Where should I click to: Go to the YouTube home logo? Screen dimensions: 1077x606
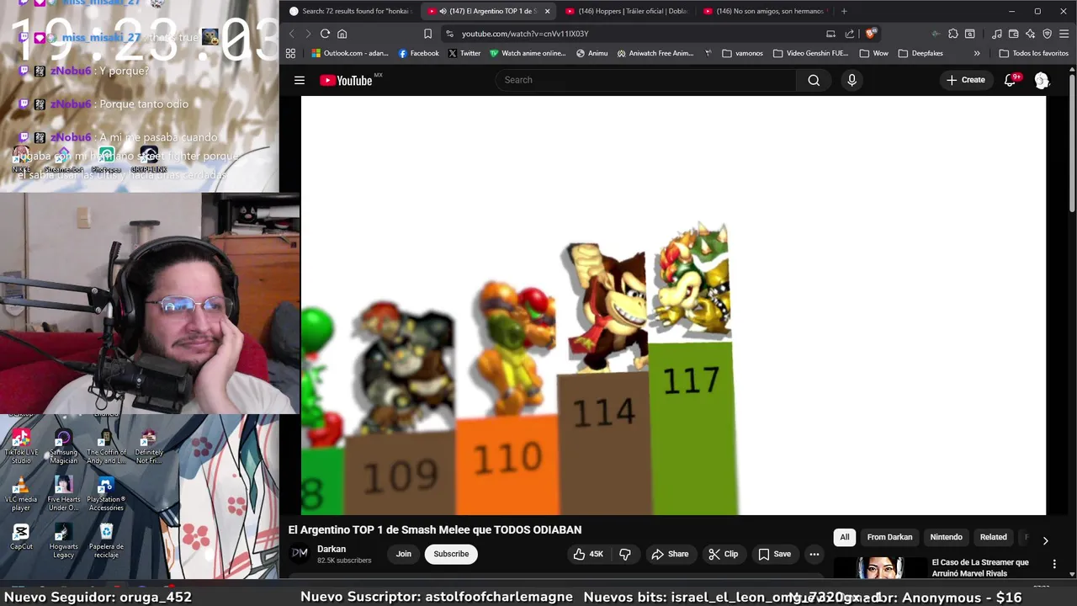click(346, 80)
